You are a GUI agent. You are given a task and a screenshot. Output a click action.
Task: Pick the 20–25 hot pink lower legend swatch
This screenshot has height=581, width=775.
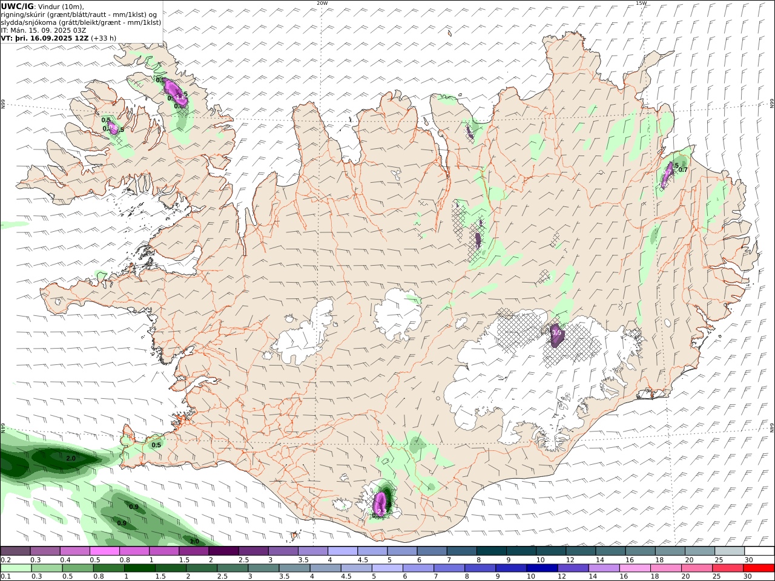point(696,568)
